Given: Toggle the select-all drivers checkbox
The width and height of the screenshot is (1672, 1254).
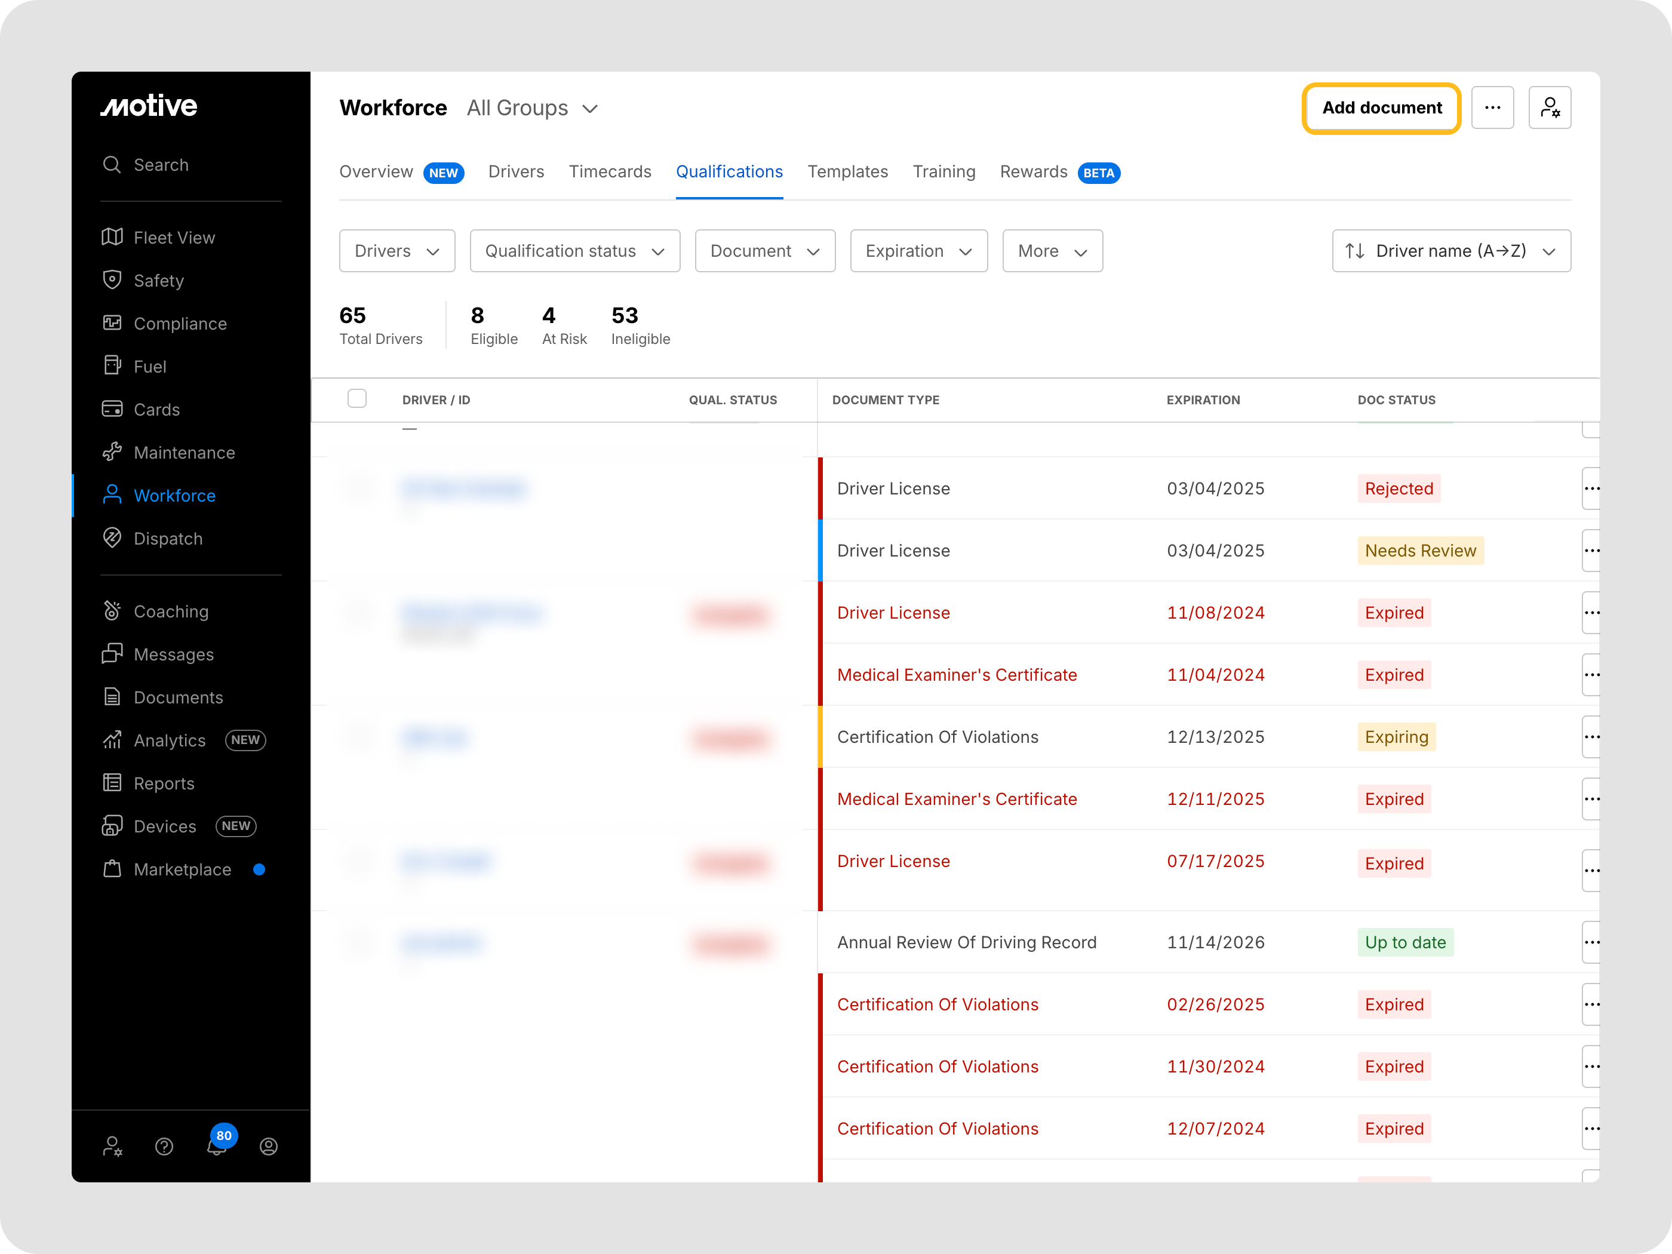Looking at the screenshot, I should point(356,399).
